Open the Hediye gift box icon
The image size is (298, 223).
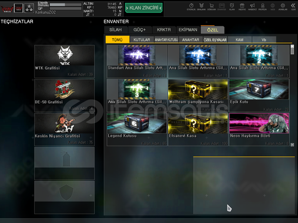(242, 6)
